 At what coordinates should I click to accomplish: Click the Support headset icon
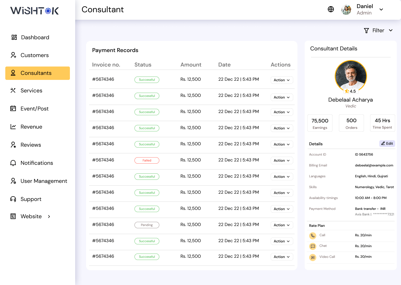(x=13, y=199)
